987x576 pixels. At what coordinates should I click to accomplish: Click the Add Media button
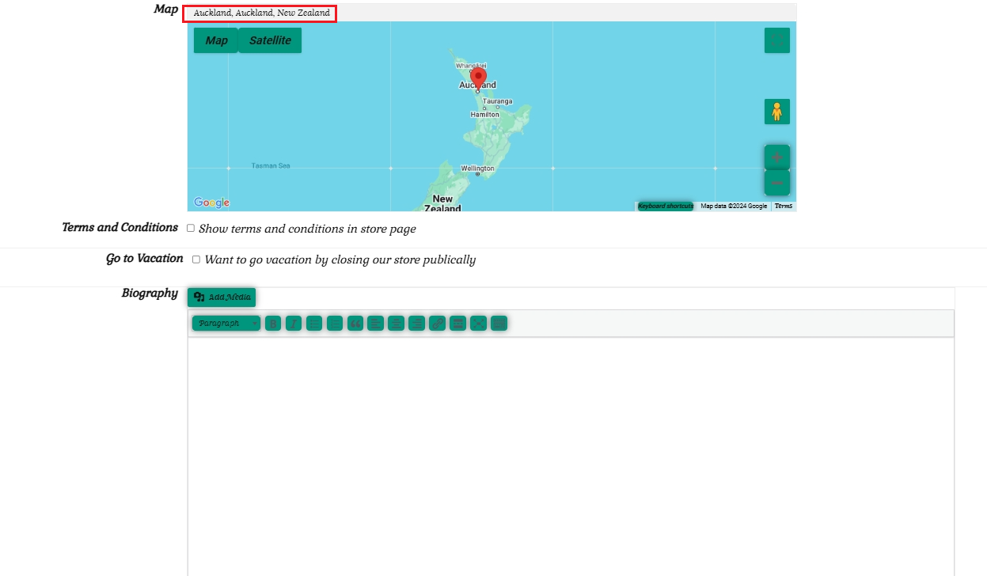tap(222, 297)
